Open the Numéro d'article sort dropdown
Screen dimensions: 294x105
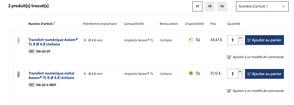[262, 6]
